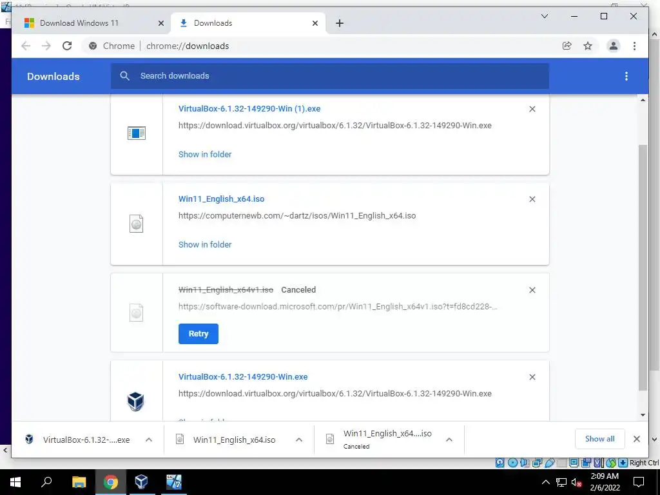Viewport: 660px width, 495px height.
Task: Open the VirtualBox-6.1.32-149290-Win.exe file link
Action: 243,376
